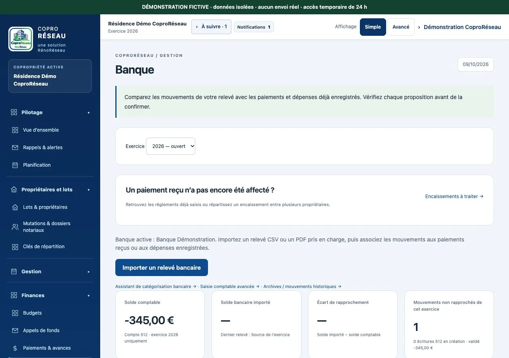Collapse the Pilotage section arrow

pyautogui.click(x=89, y=113)
